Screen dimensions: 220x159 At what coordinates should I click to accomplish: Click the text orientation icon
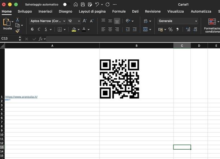(x=128, y=21)
